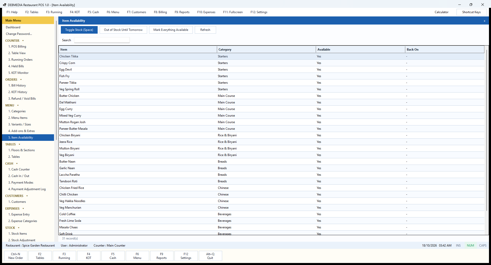491x265 pixels.
Task: Open the F9: Reports menu
Action: click(x=182, y=12)
